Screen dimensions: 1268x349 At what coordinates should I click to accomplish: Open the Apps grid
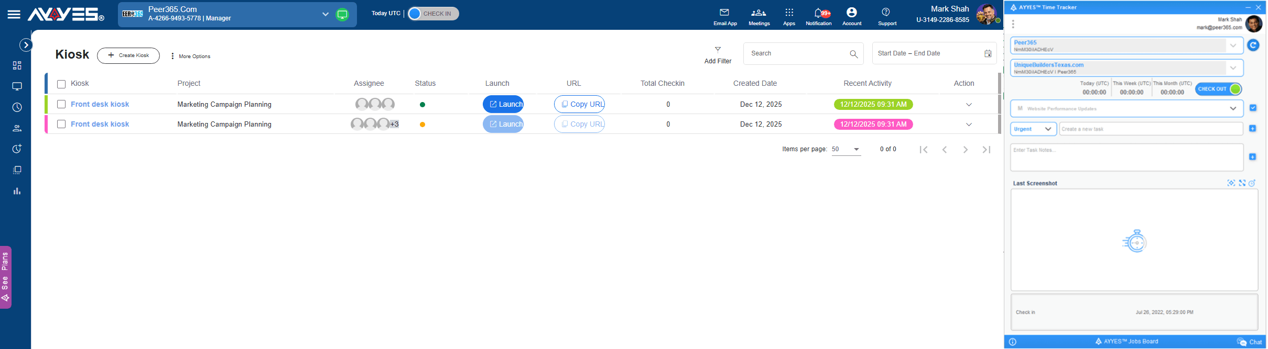coord(789,17)
